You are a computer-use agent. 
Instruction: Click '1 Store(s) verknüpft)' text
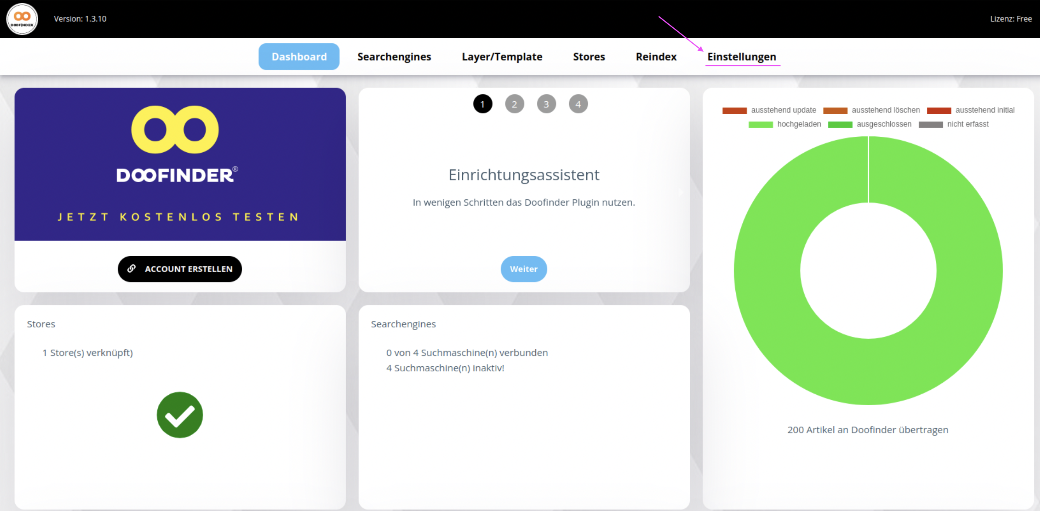tap(87, 353)
